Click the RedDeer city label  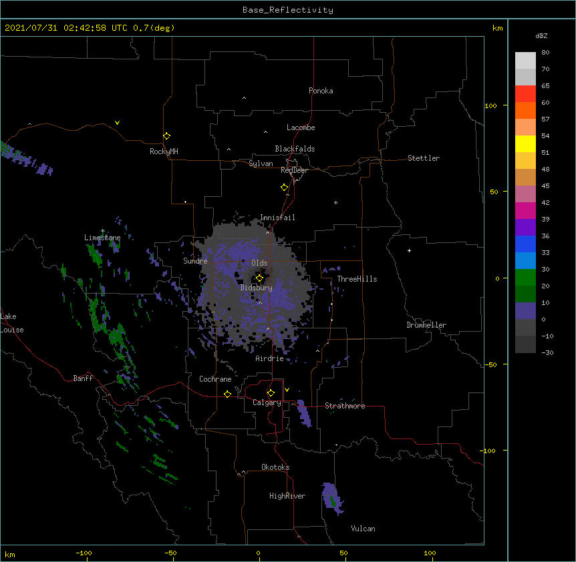(x=294, y=170)
